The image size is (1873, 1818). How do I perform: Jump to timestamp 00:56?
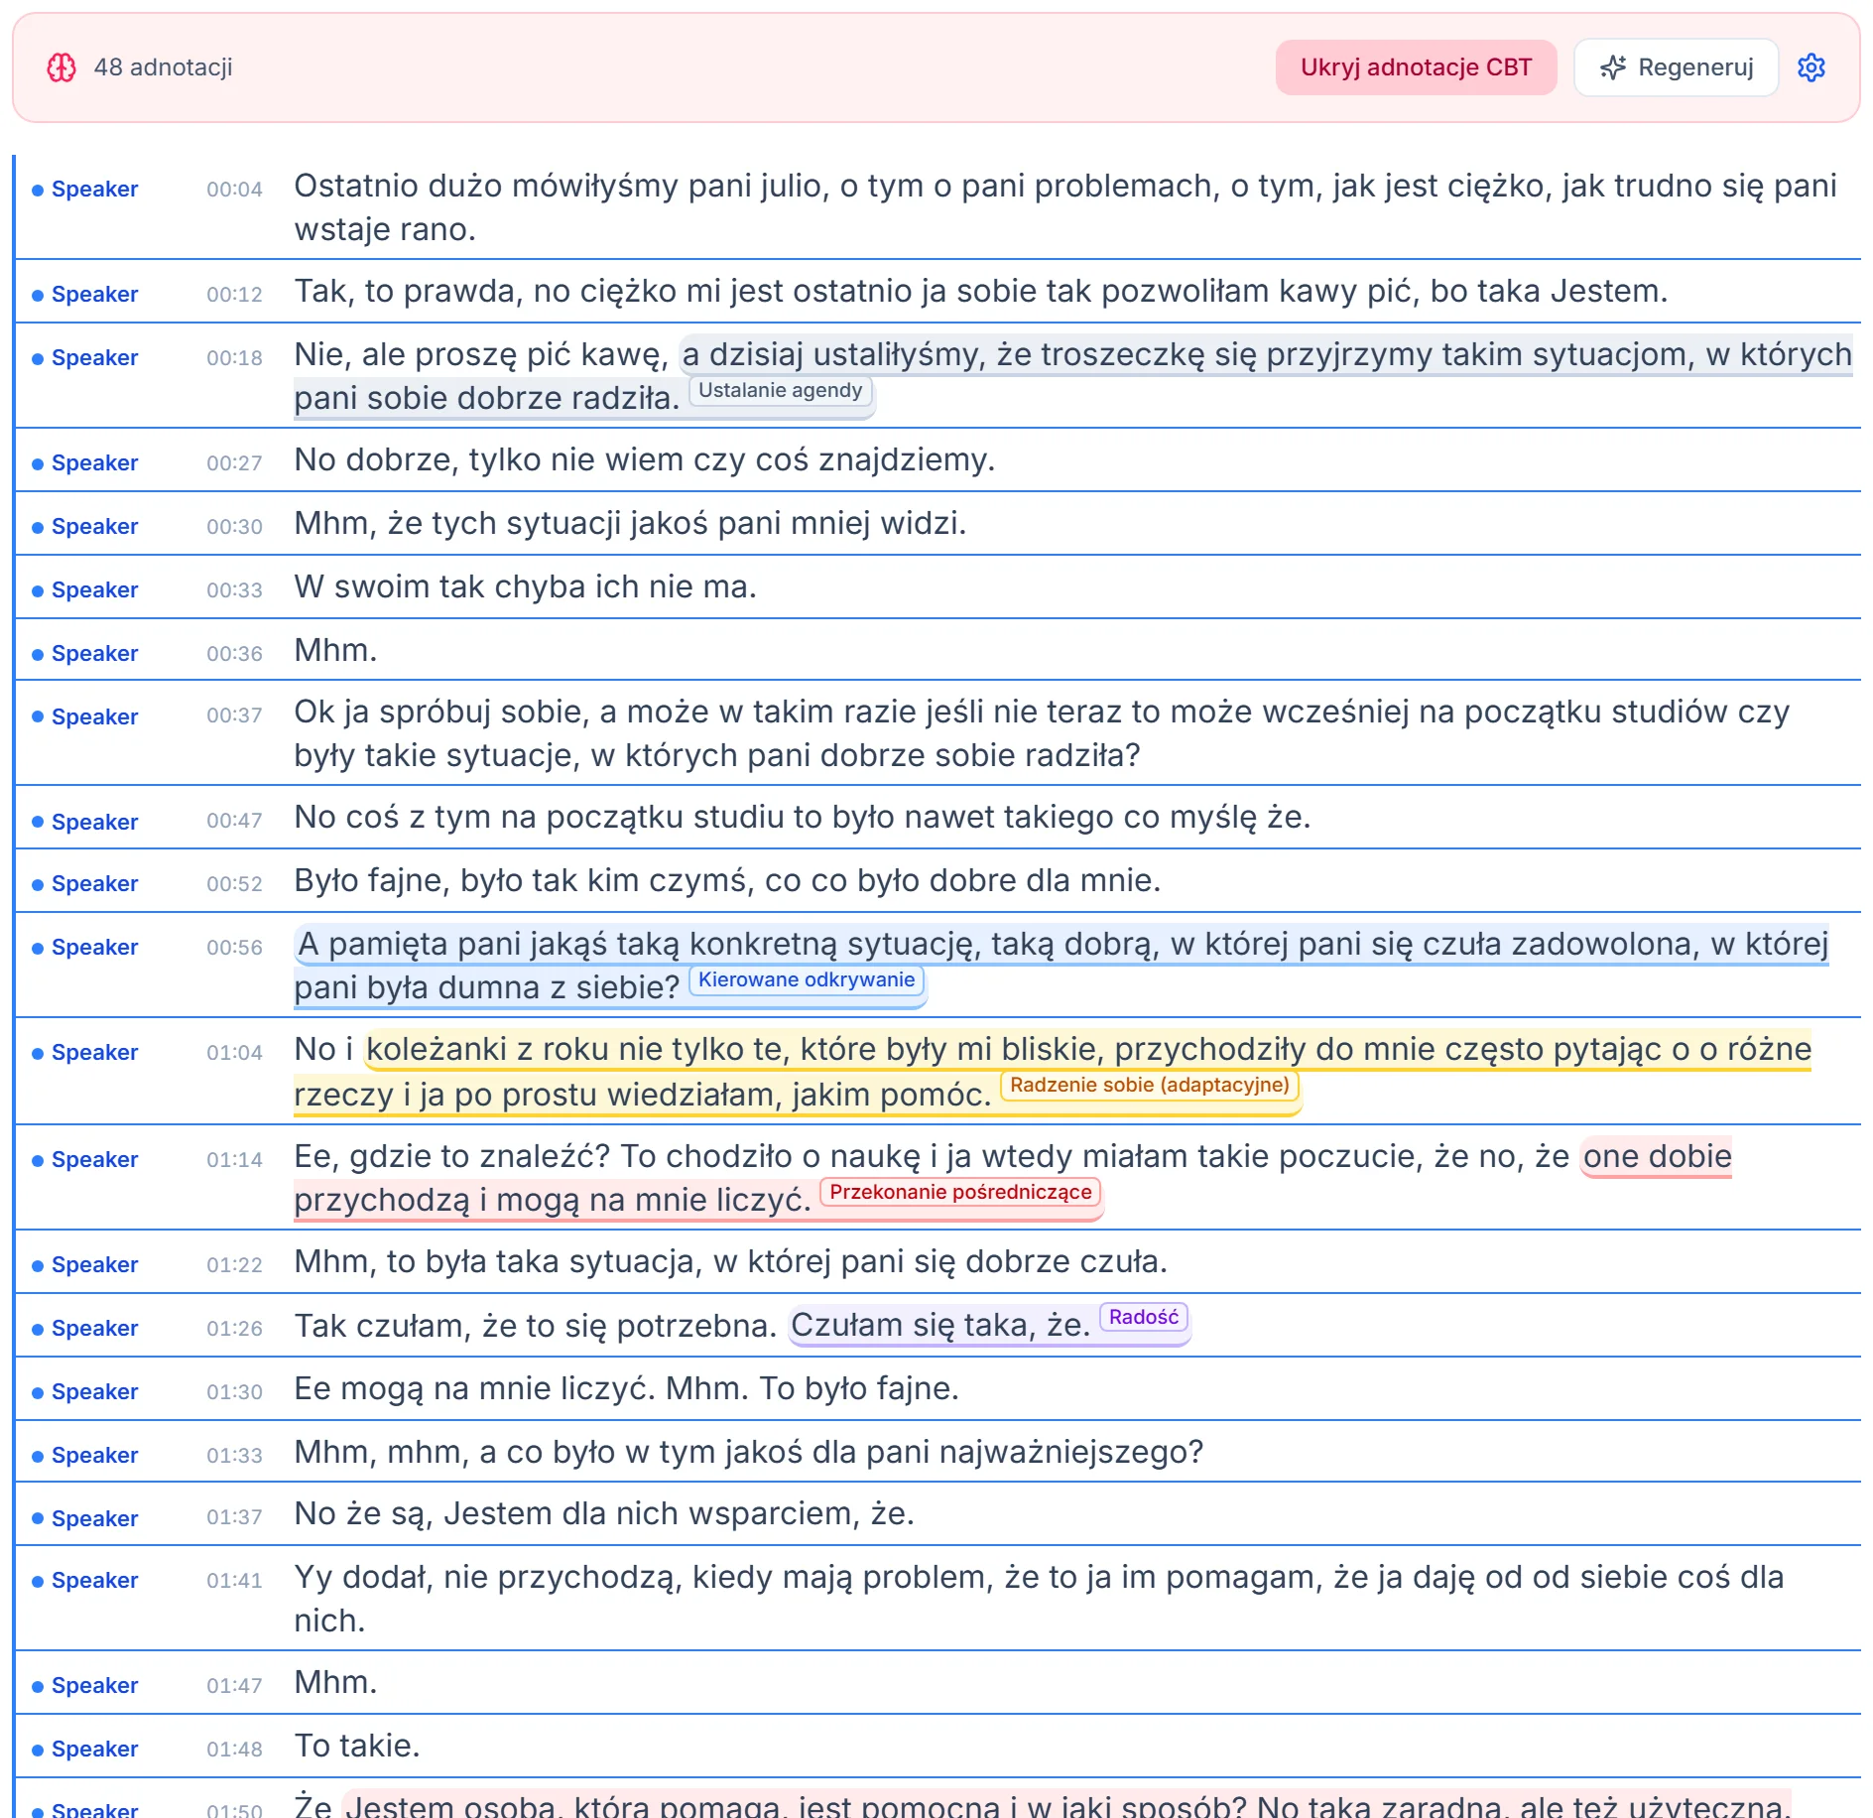tap(234, 947)
